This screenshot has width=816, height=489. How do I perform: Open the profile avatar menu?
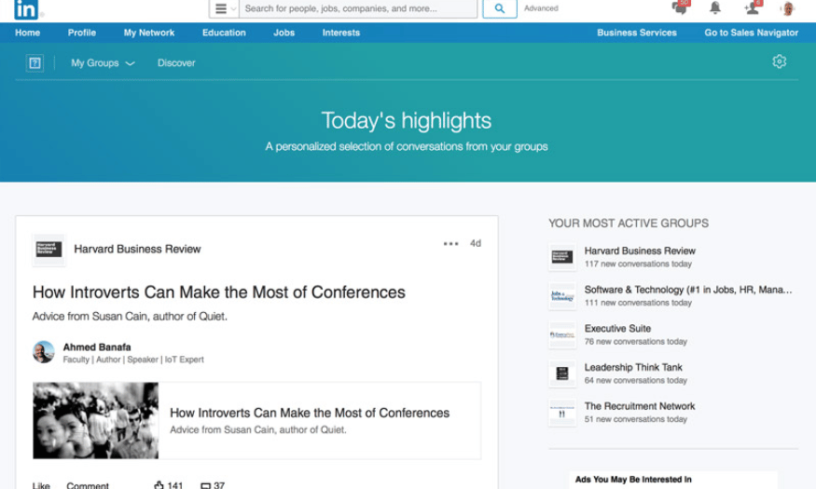[788, 8]
